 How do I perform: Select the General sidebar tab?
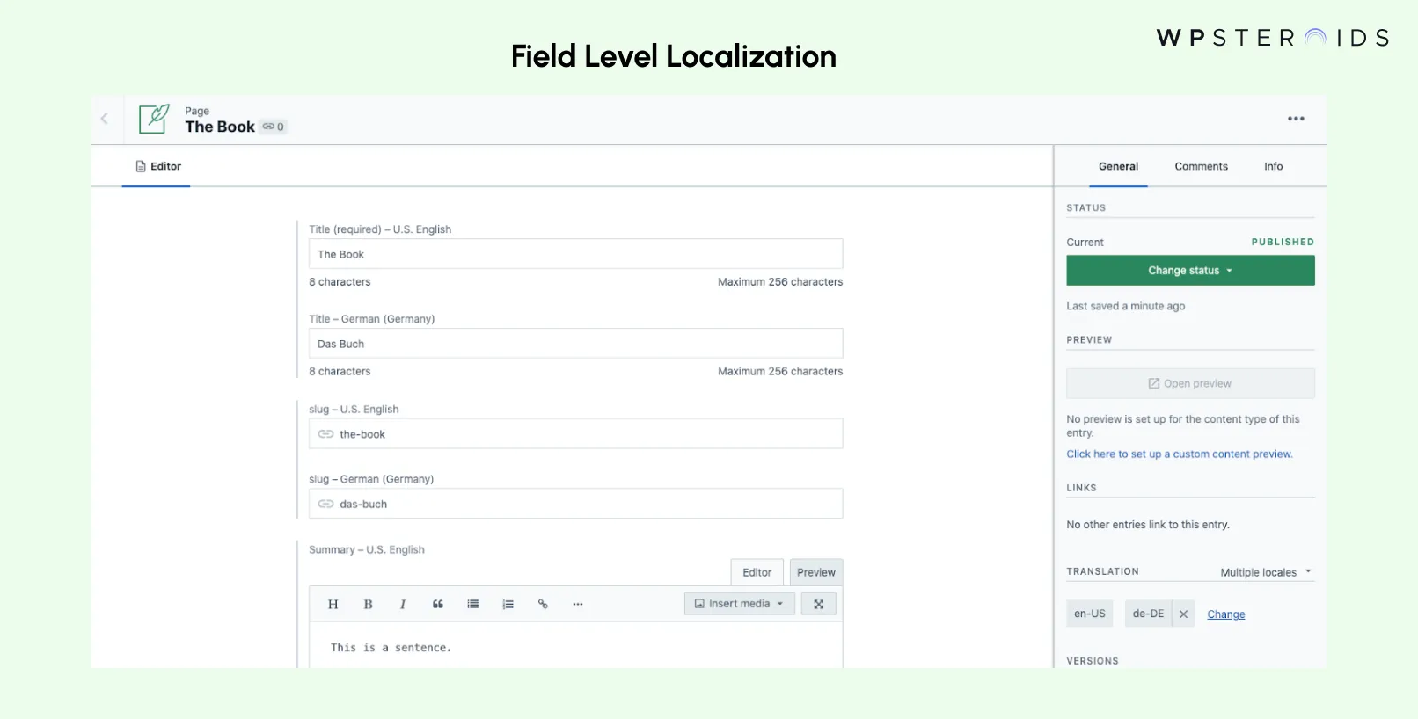coord(1118,166)
